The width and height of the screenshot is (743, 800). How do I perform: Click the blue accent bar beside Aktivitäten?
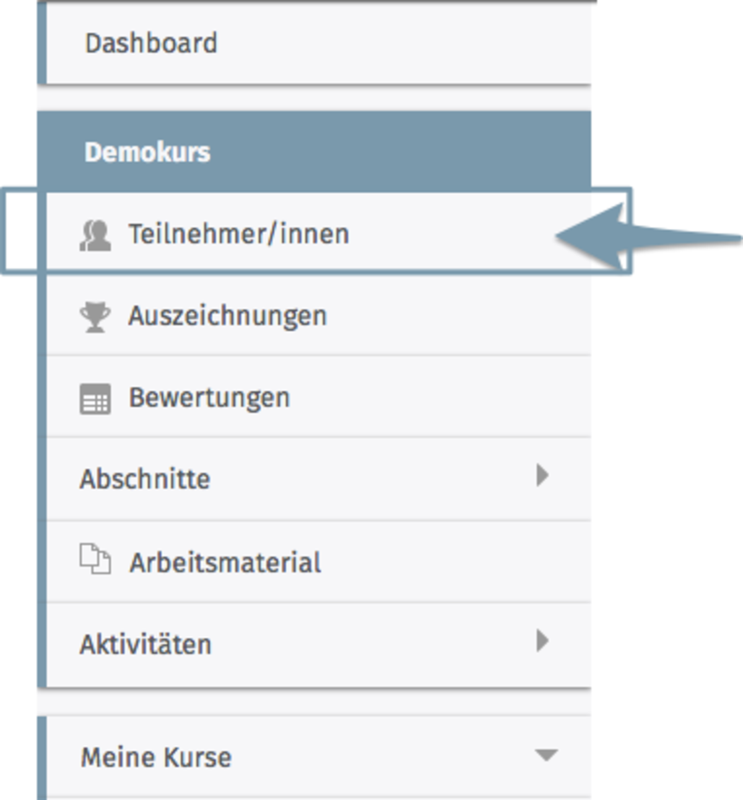coord(41,644)
